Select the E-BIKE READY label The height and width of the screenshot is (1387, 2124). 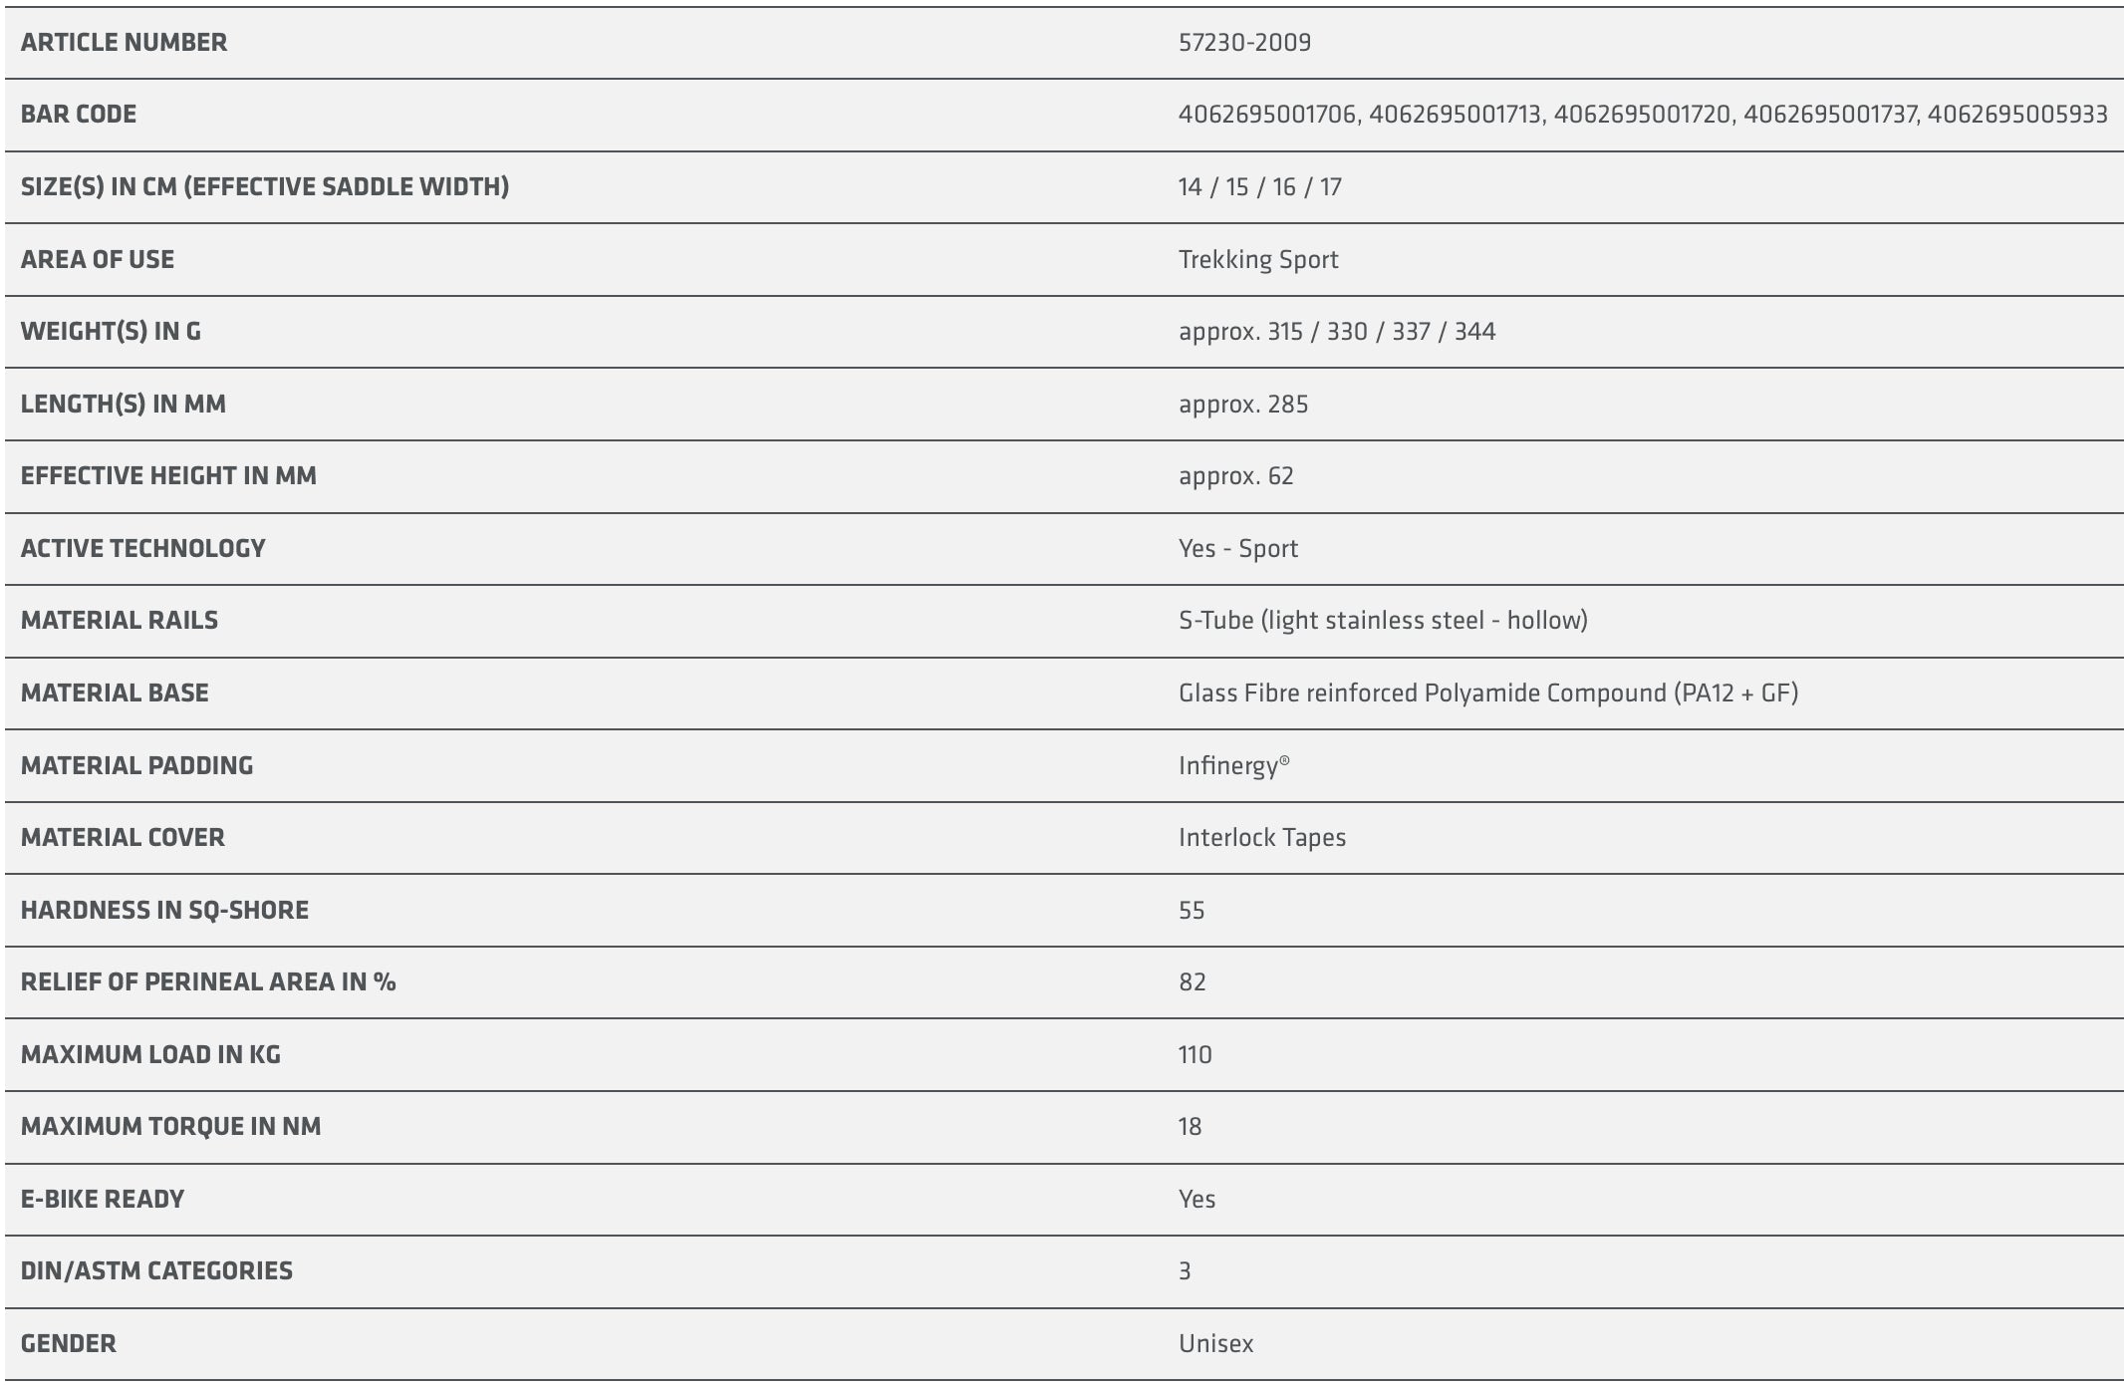tap(103, 1200)
